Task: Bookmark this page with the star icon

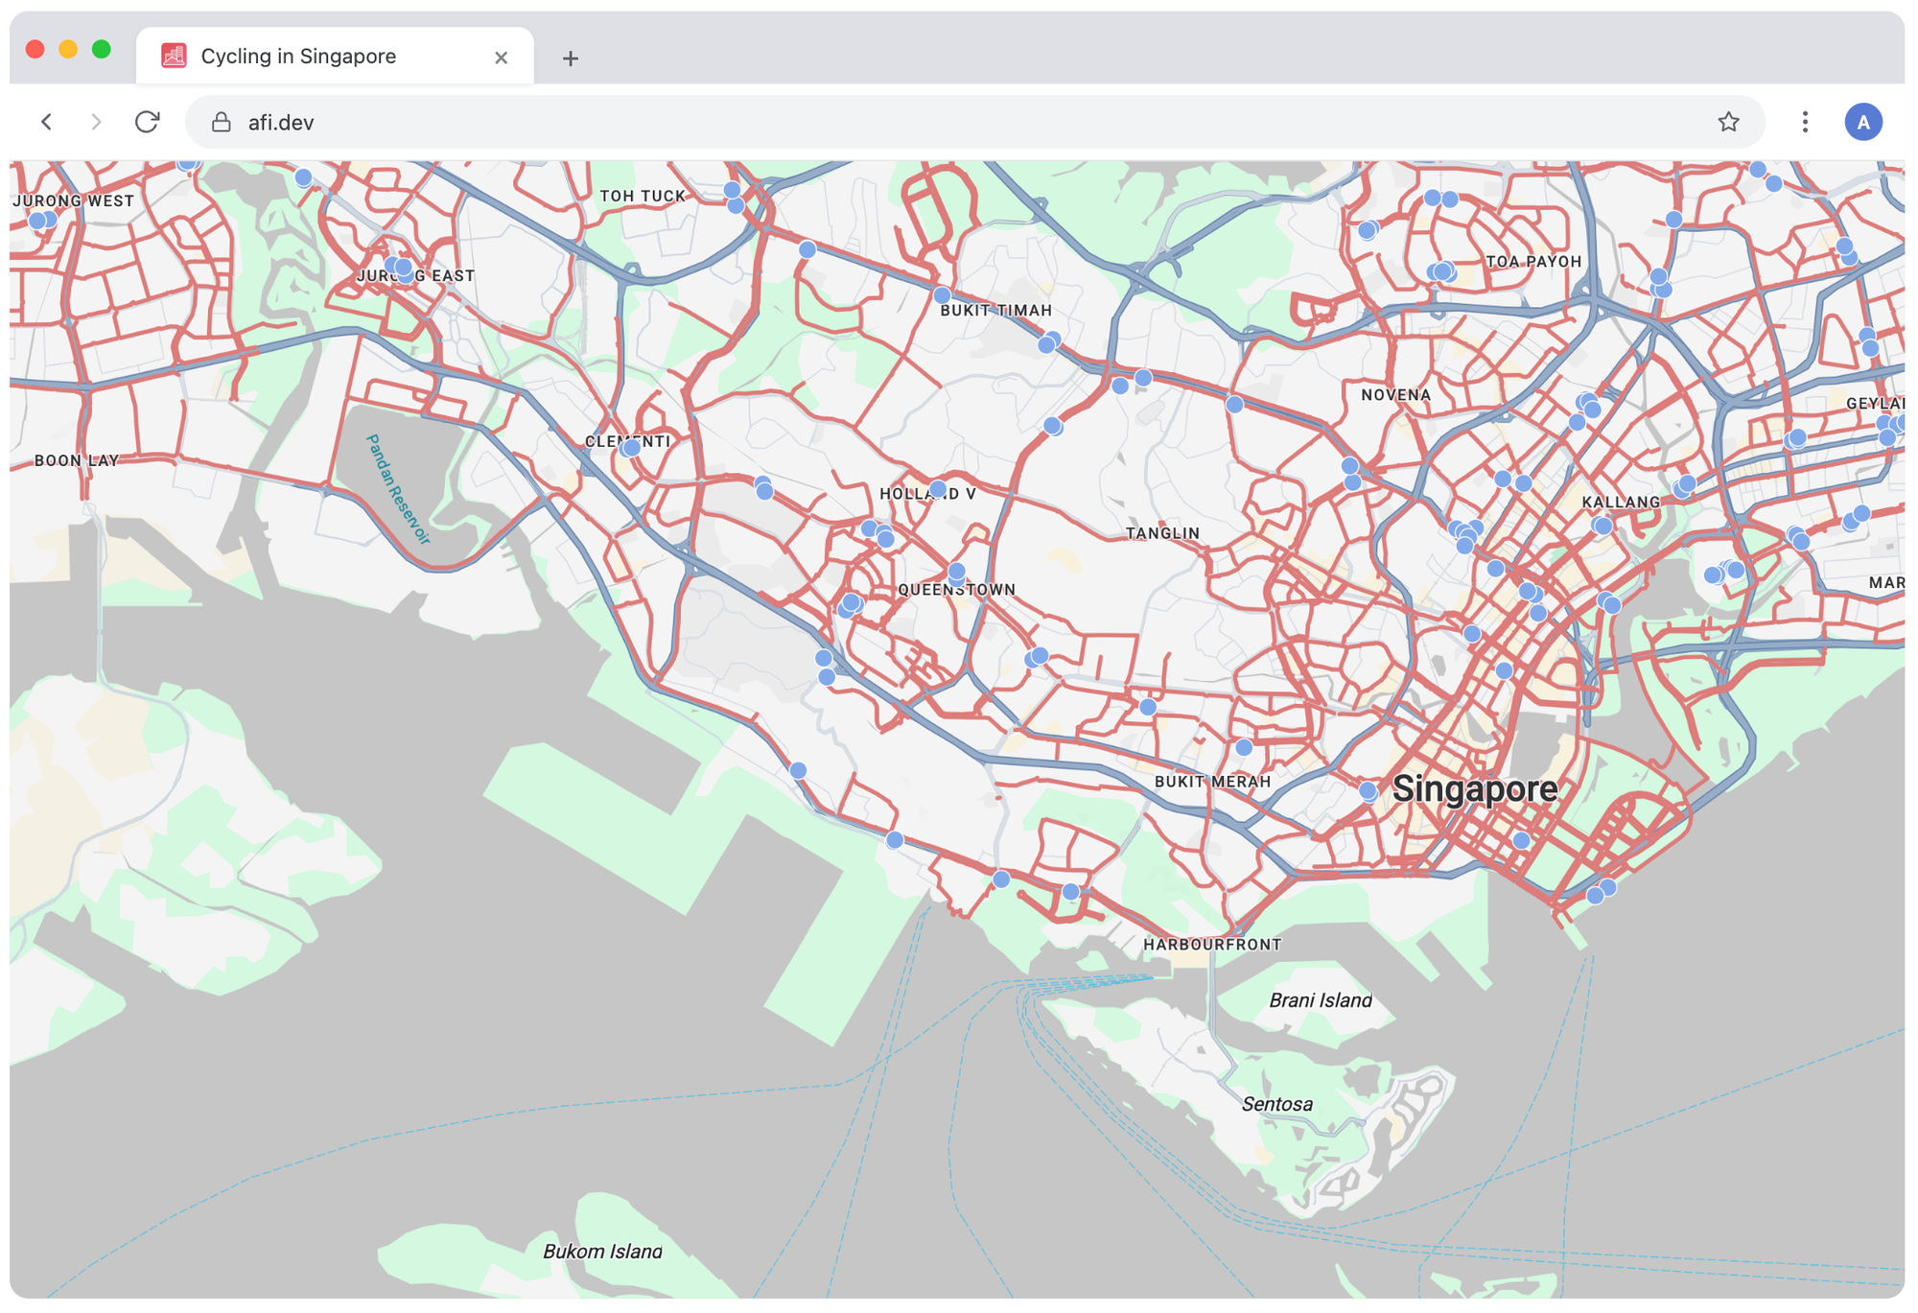Action: click(1728, 122)
